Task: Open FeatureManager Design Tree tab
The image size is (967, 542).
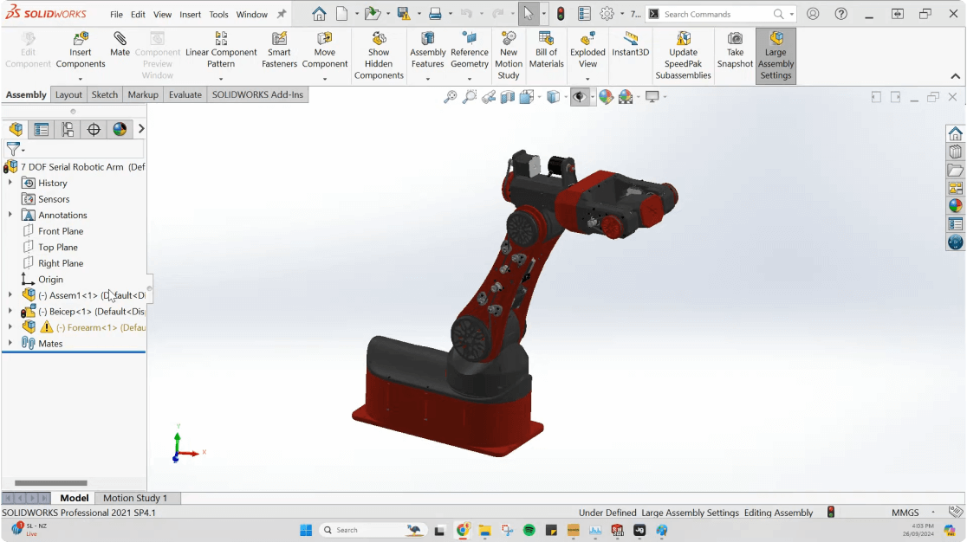Action: coord(16,129)
